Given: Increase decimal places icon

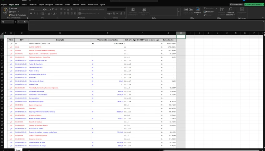Looking at the screenshot, I should (121, 13).
